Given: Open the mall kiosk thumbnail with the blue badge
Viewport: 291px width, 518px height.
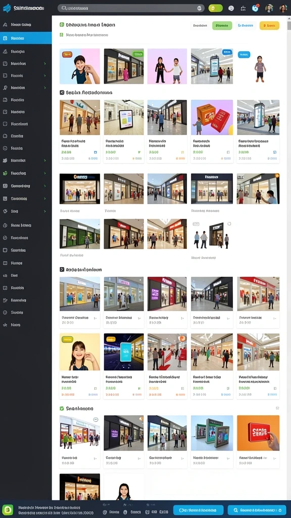Looking at the screenshot, I should pyautogui.click(x=212, y=66).
